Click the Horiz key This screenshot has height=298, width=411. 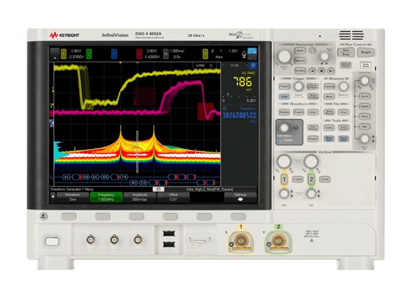click(x=300, y=51)
